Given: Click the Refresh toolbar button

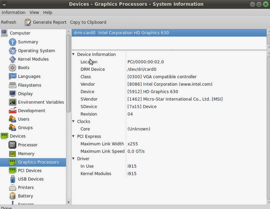Looking at the screenshot, I should point(9,22).
